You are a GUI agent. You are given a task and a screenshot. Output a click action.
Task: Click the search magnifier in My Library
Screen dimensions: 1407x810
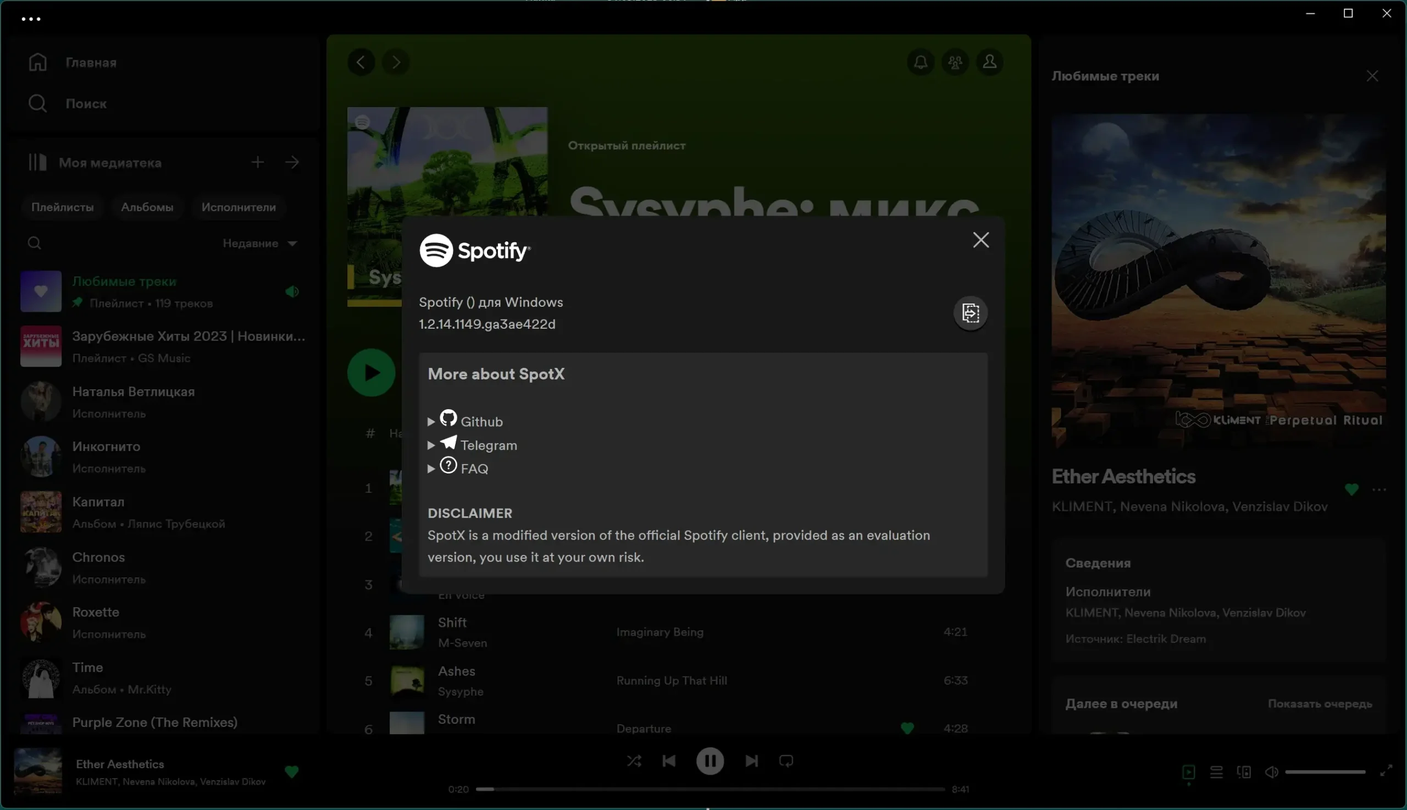[34, 243]
